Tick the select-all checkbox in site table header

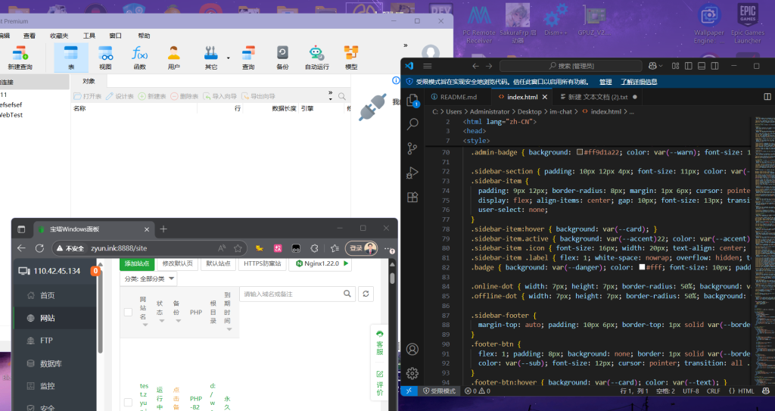[128, 312]
